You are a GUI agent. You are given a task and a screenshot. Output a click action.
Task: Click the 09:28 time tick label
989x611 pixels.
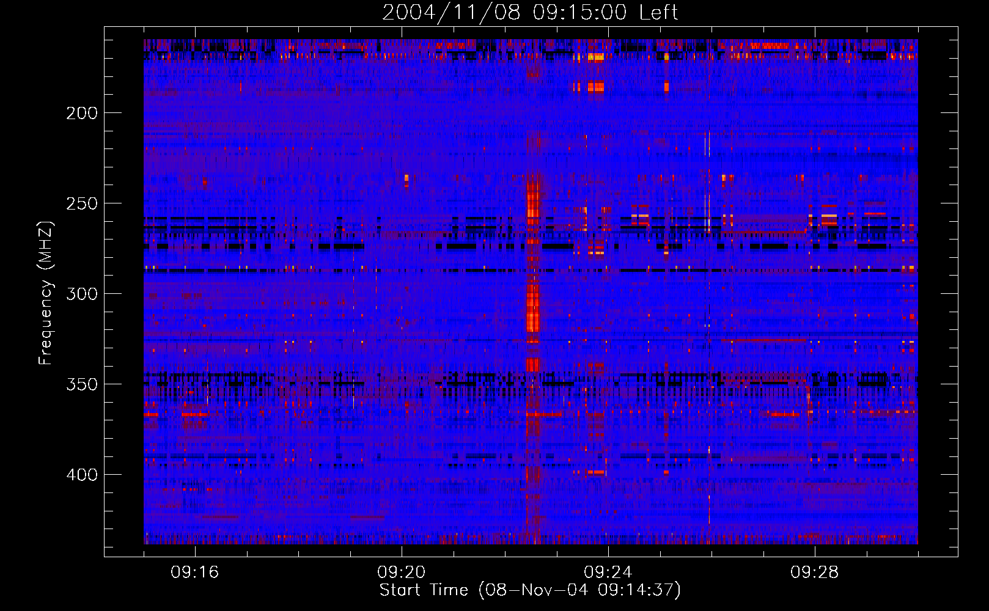pos(815,573)
